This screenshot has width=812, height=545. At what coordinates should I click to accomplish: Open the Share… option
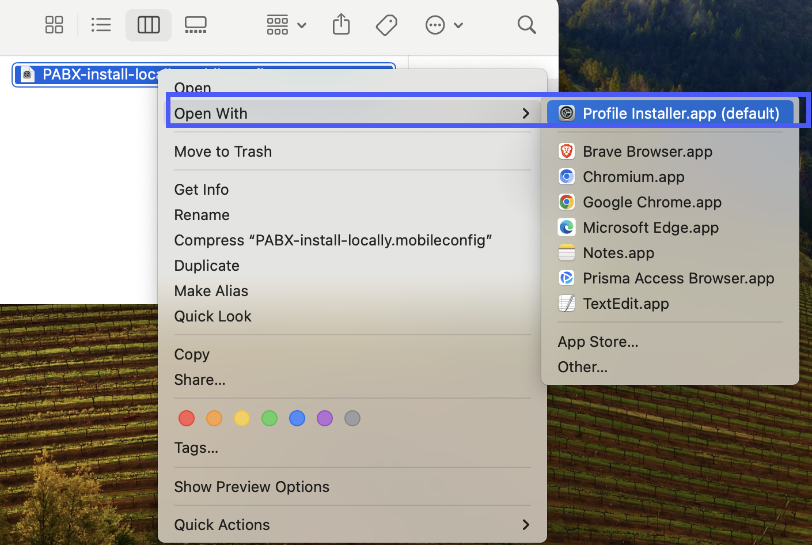click(x=352, y=380)
